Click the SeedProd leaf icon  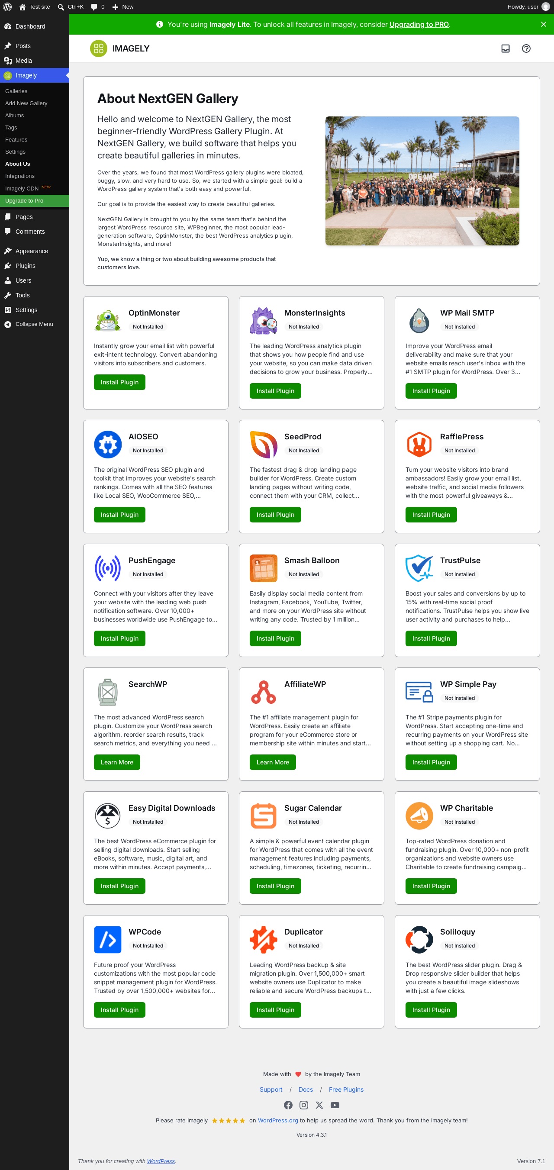(x=264, y=444)
